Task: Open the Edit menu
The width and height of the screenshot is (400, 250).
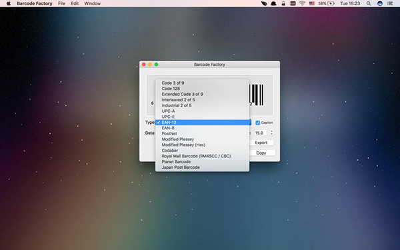Action: pyautogui.click(x=75, y=3)
